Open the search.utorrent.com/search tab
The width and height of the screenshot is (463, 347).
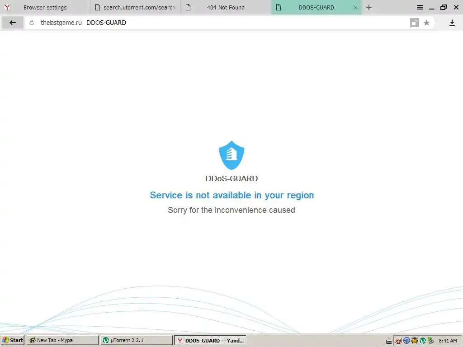click(135, 7)
